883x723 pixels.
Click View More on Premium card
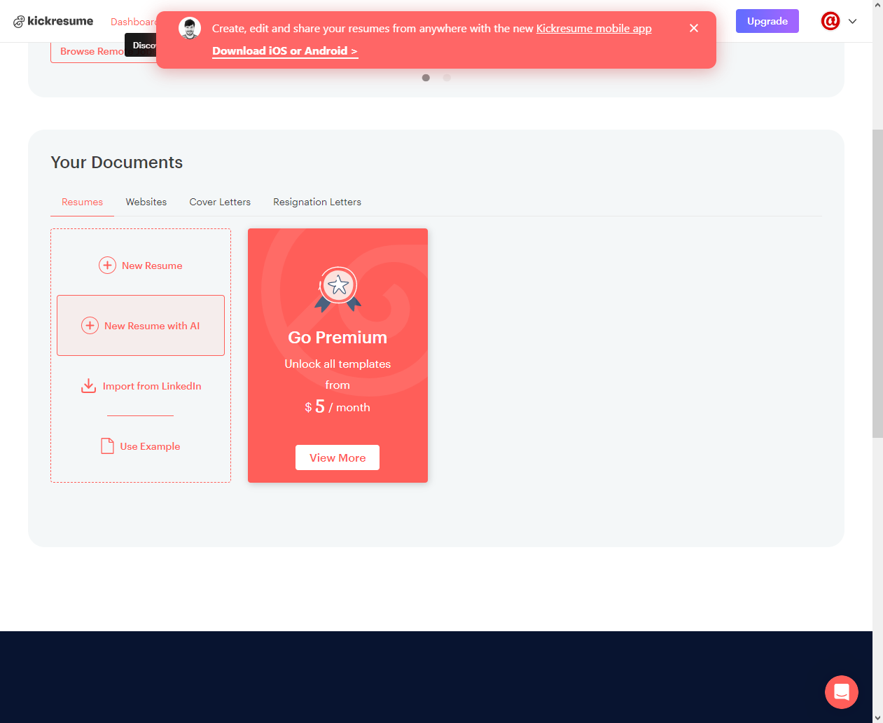[338, 457]
